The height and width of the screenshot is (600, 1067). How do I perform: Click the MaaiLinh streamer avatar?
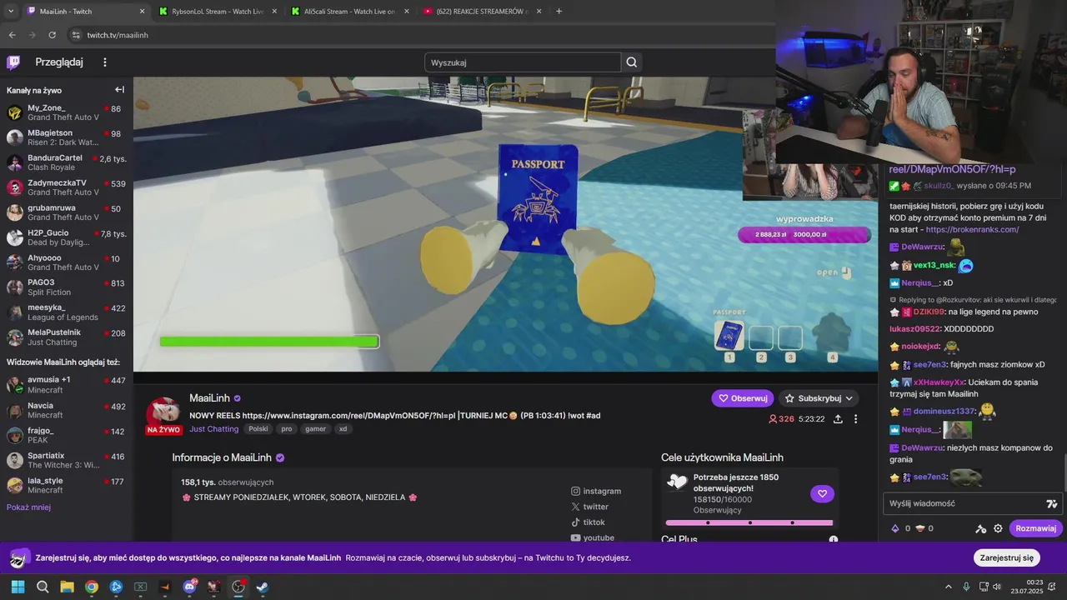[164, 412]
